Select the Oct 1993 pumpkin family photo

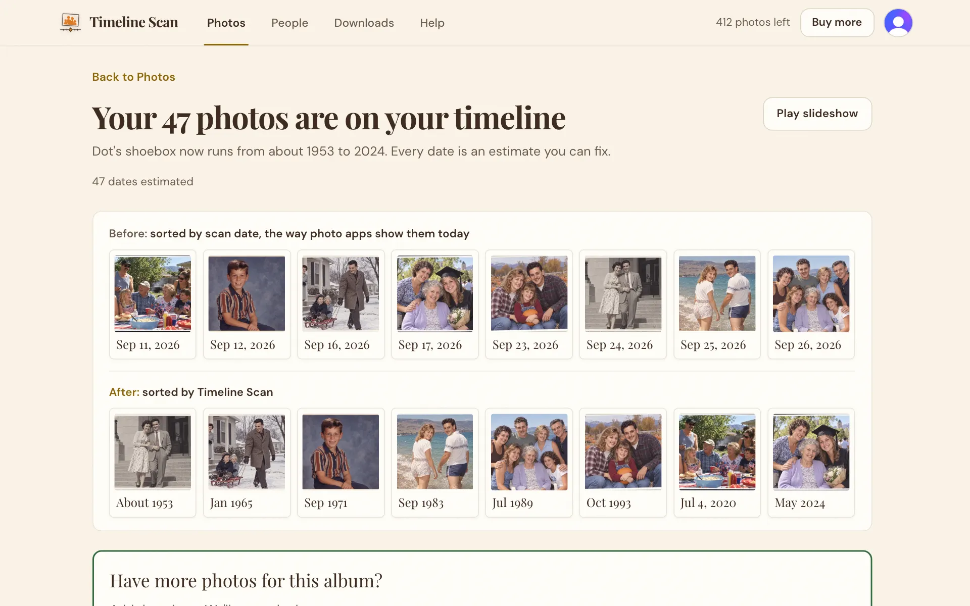pyautogui.click(x=623, y=452)
